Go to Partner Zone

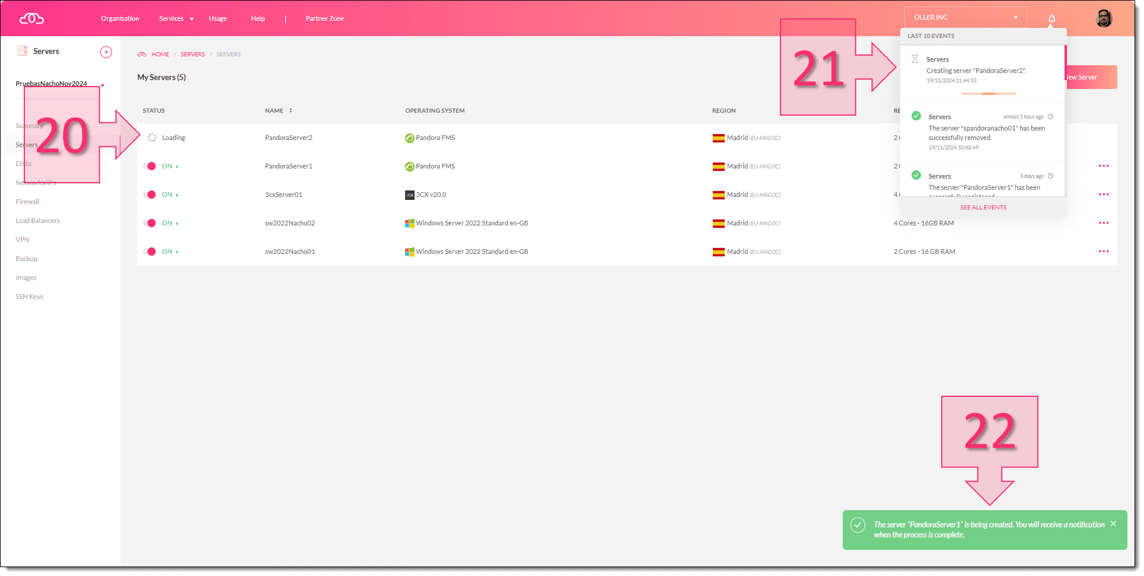pos(324,19)
